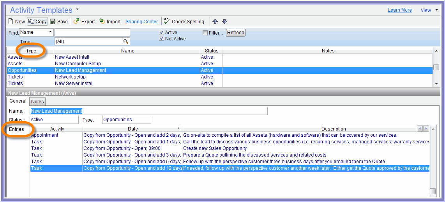This screenshot has height=202, width=445.
Task: Click the Import icon in toolbar
Action: [x=102, y=22]
